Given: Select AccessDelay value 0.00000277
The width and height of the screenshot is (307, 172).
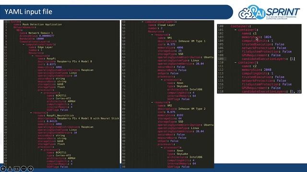Looking at the screenshot, I should pyautogui.click(x=47, y=36).
